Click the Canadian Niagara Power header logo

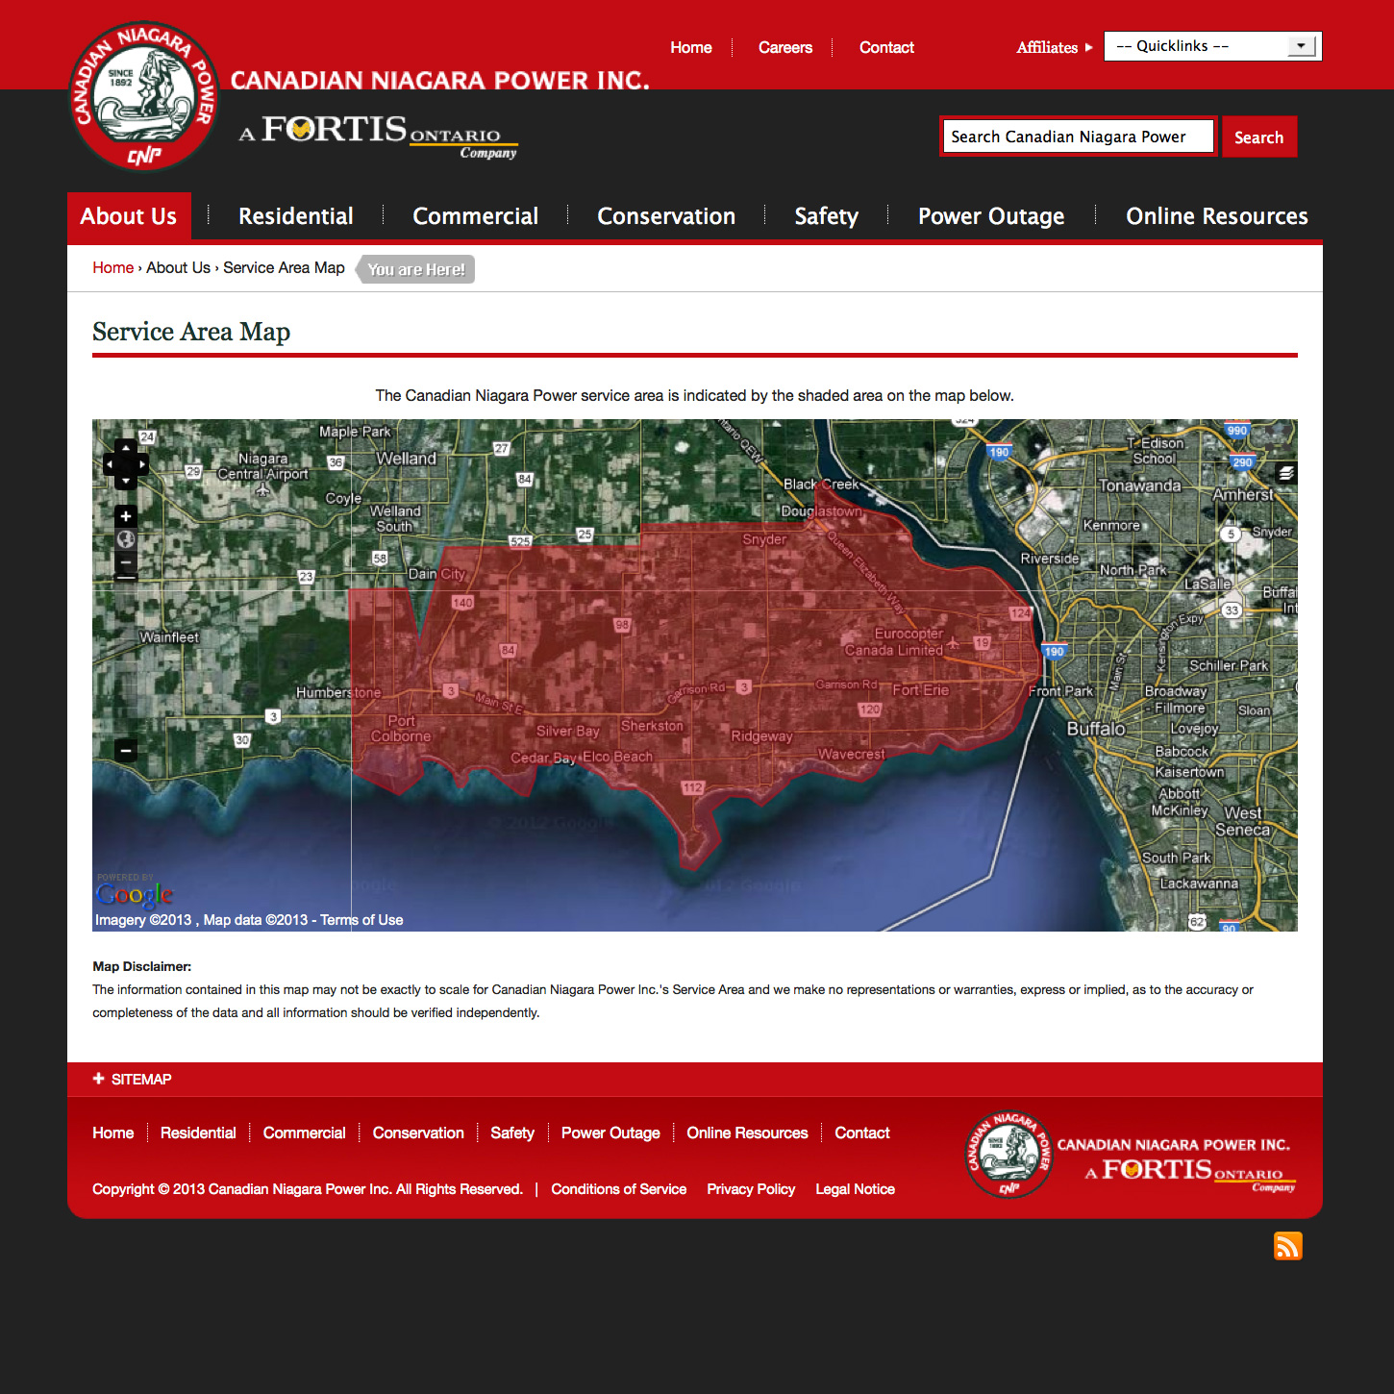click(x=144, y=96)
